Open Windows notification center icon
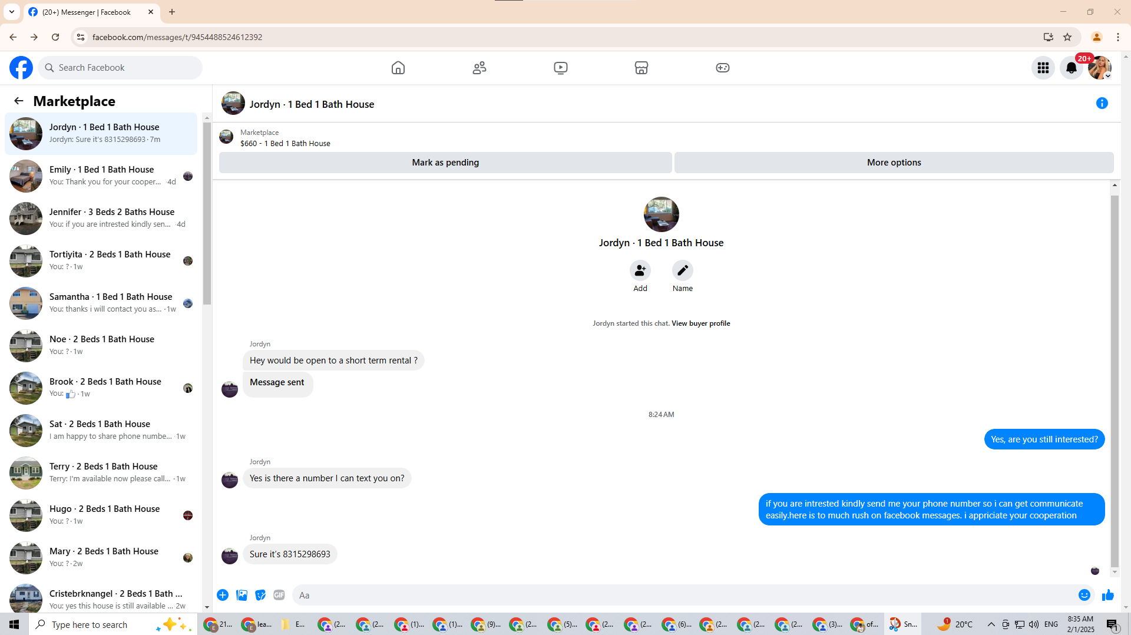The width and height of the screenshot is (1131, 635). click(1112, 624)
